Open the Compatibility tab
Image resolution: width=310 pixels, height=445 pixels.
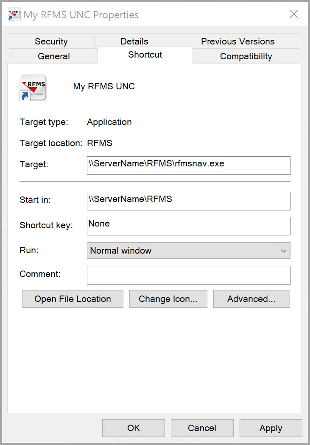click(x=246, y=56)
